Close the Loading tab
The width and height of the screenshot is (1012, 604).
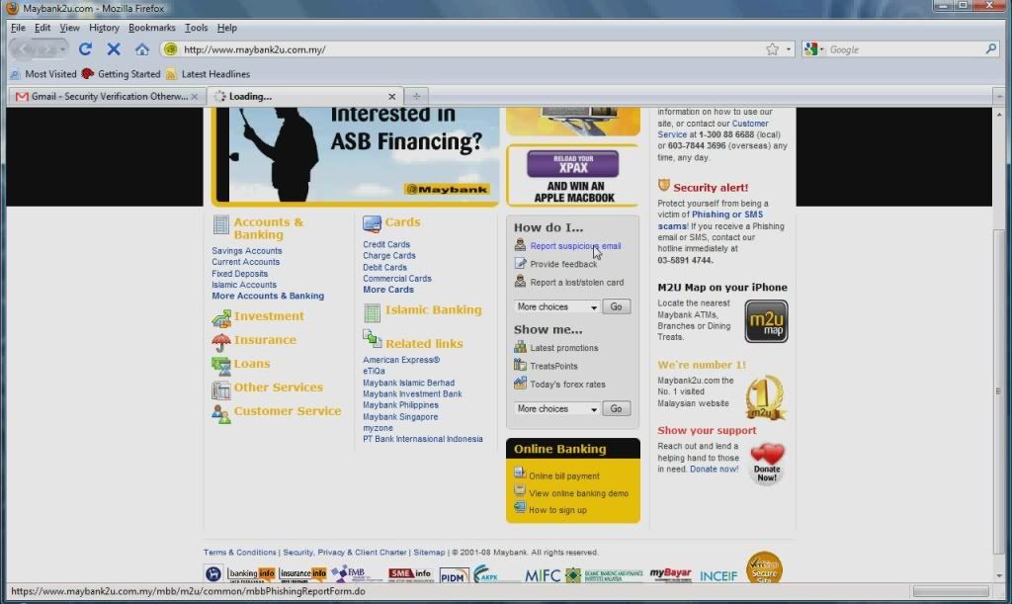(391, 96)
